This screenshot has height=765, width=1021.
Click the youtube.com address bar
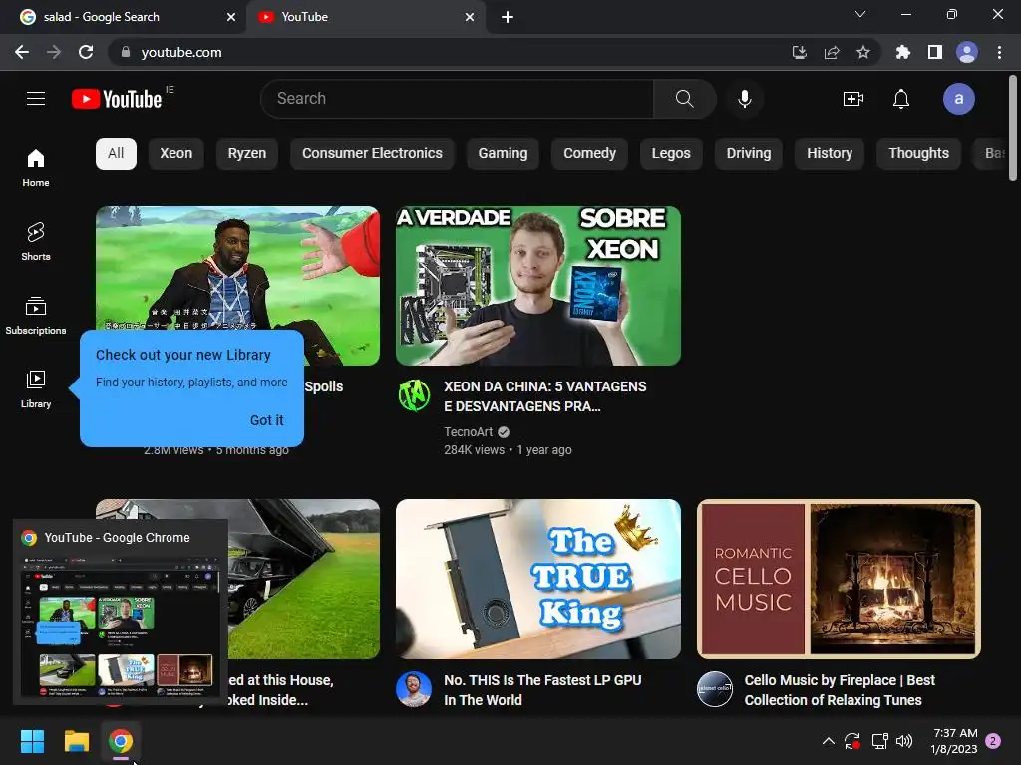(450, 52)
